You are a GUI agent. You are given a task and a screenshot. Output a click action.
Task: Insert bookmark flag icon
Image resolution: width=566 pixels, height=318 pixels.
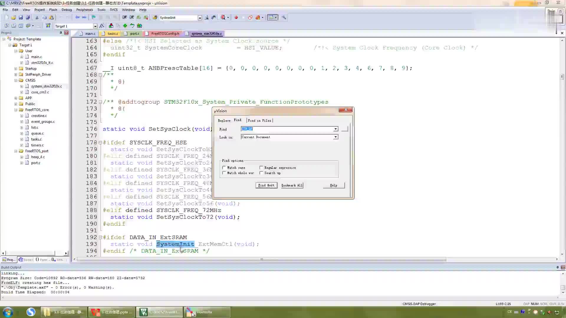[x=93, y=17]
